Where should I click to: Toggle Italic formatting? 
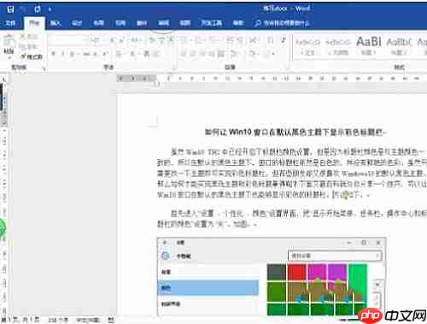coord(62,54)
